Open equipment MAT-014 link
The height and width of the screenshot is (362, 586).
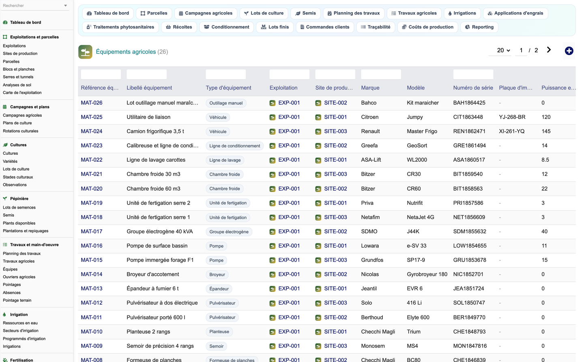point(92,274)
